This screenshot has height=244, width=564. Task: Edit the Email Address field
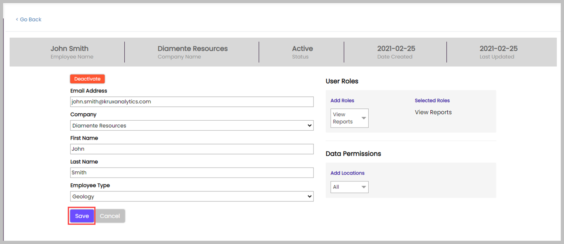coord(192,102)
